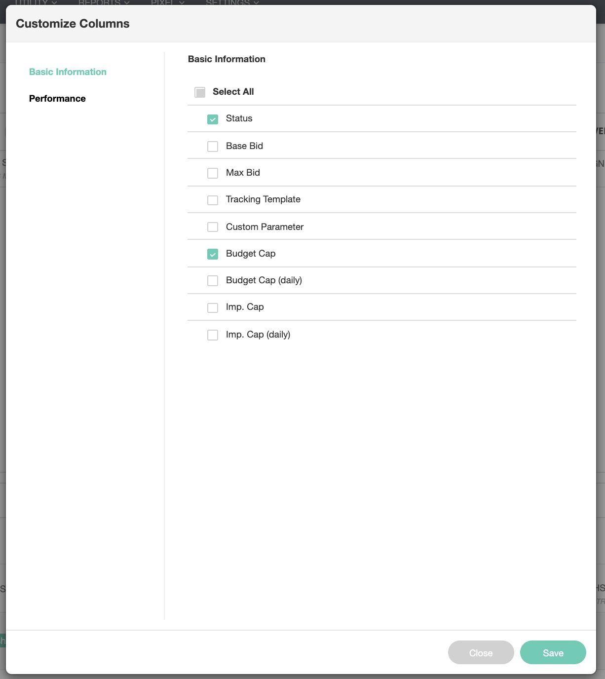
Task: Click the Save button
Action: point(553,653)
